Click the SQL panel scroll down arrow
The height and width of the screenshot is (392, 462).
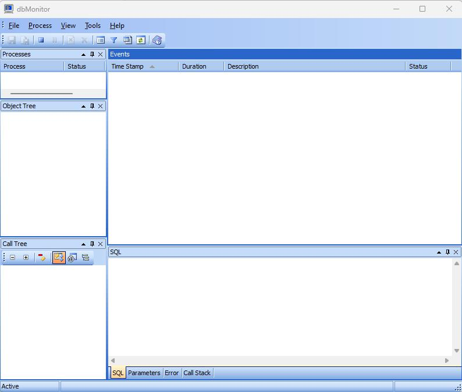pos(457,351)
